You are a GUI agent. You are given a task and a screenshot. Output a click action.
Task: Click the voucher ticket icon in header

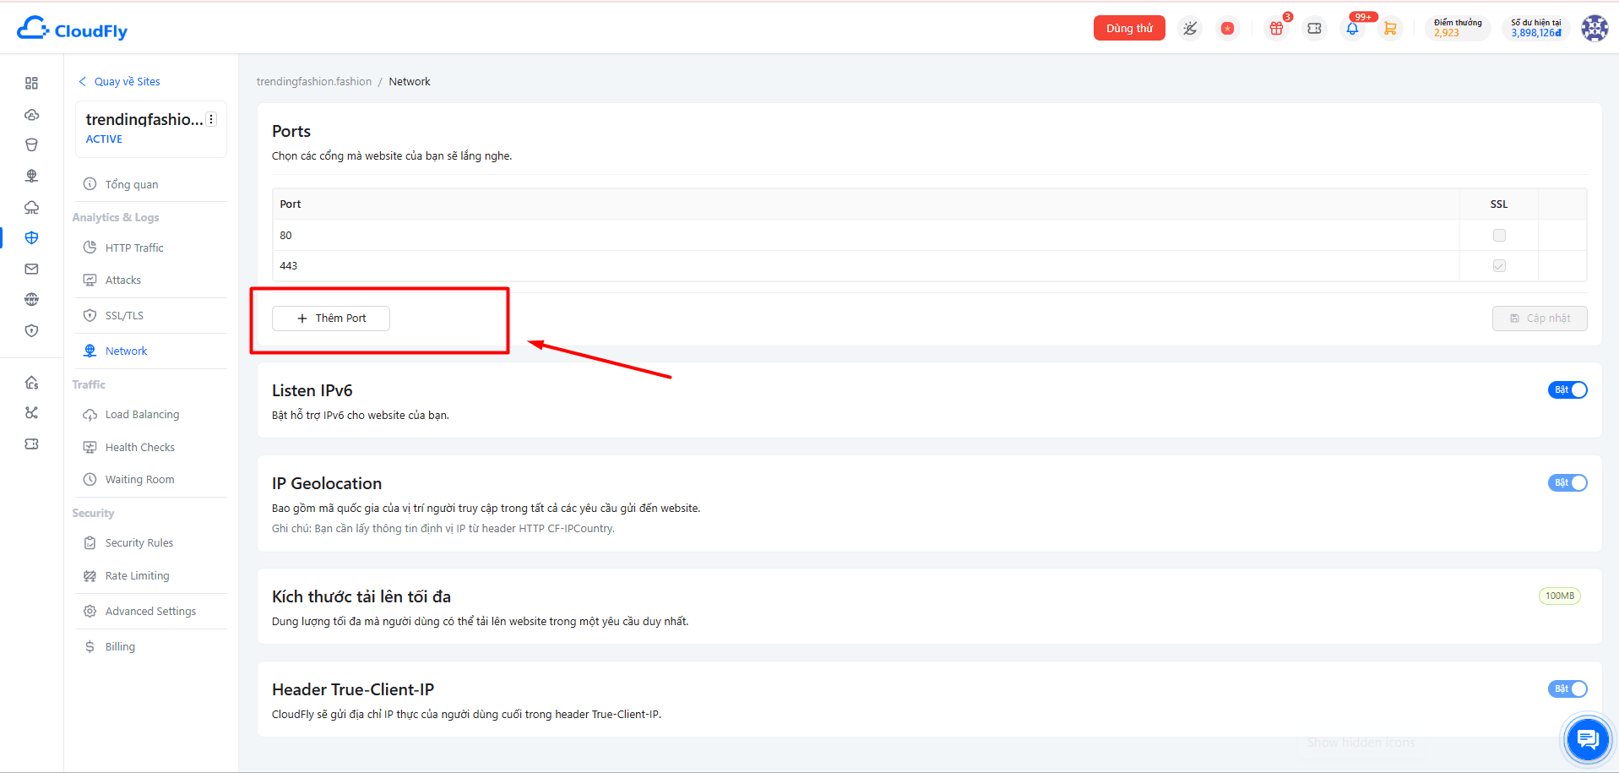click(x=1314, y=29)
